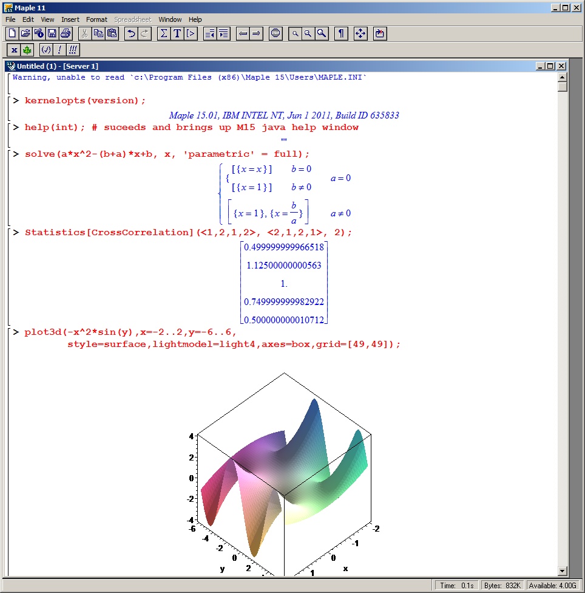Click the 3D surface plot
This screenshot has height=593, width=585.
285,474
